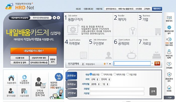This screenshot has height=102, width=176.
Task: Click the HRD-Net logo
Action: [x=20, y=6]
